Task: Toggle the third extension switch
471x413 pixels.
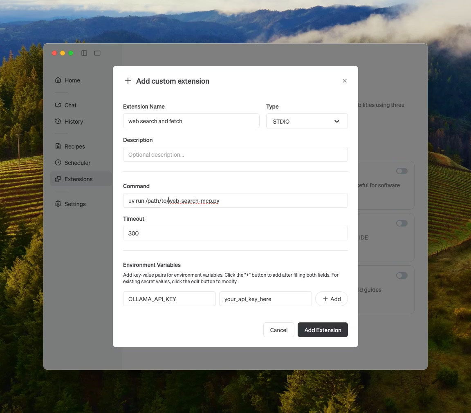Action: [401, 275]
